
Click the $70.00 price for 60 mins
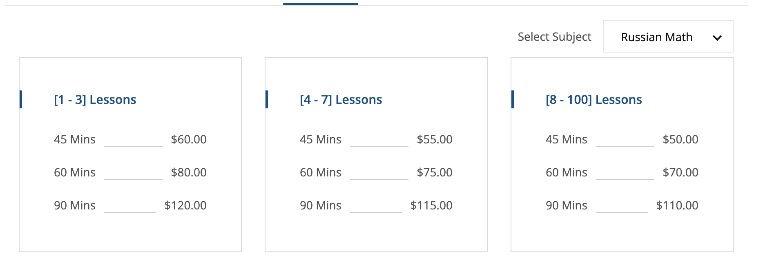tap(681, 172)
